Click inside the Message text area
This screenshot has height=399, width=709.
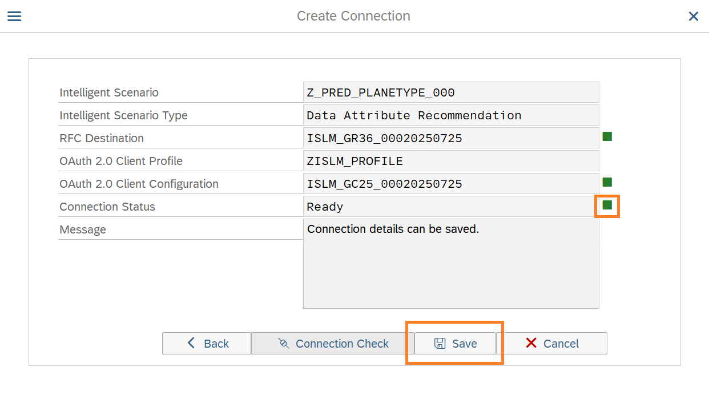450,268
